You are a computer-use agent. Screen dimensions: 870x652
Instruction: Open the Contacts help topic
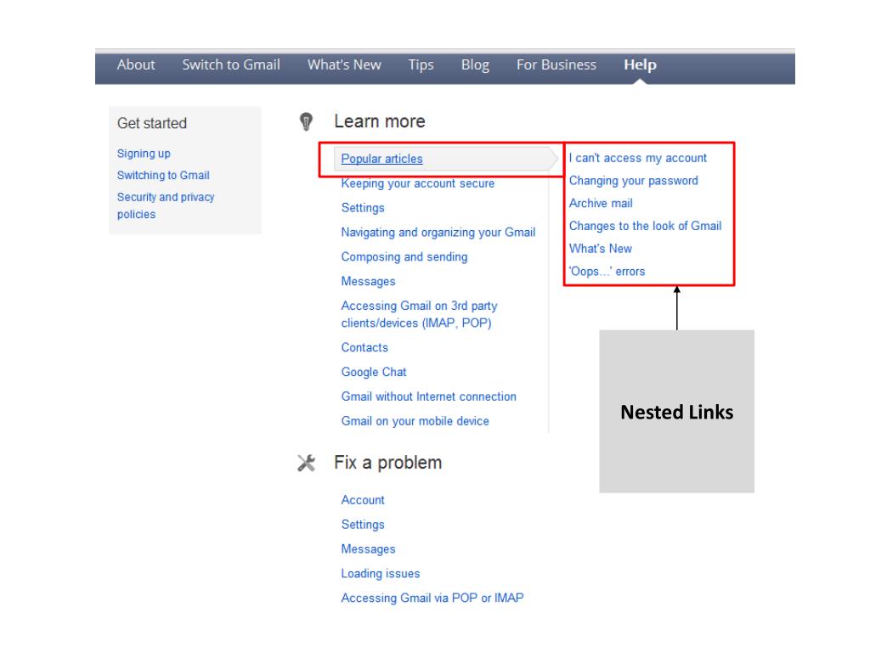pyautogui.click(x=364, y=347)
